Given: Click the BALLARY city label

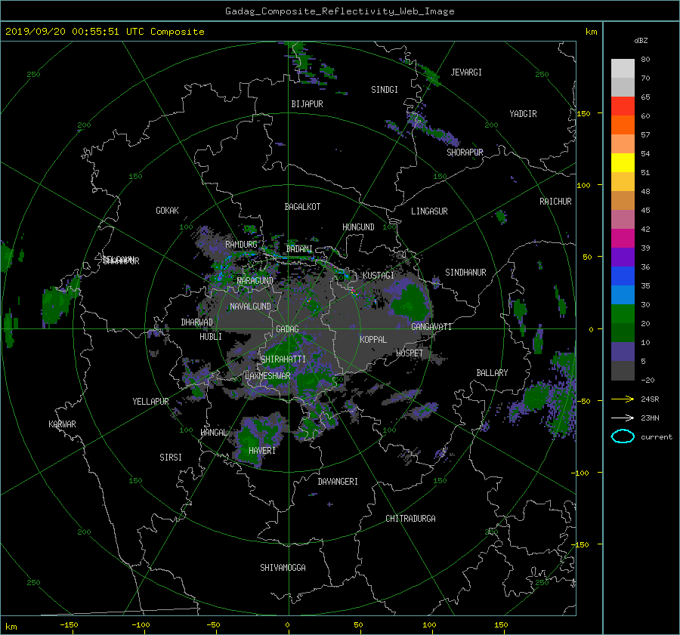Looking at the screenshot, I should point(492,373).
